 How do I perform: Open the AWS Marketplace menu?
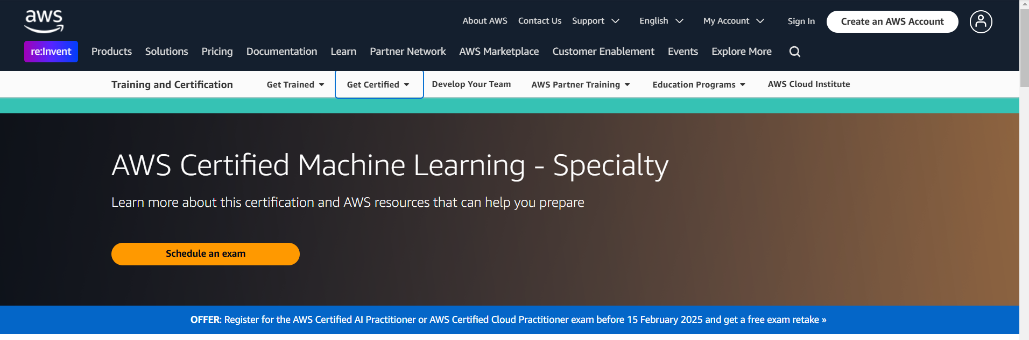pos(499,52)
